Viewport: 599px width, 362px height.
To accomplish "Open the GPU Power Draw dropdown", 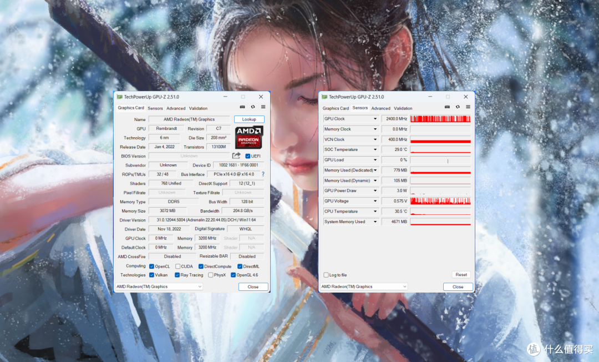I will [375, 191].
